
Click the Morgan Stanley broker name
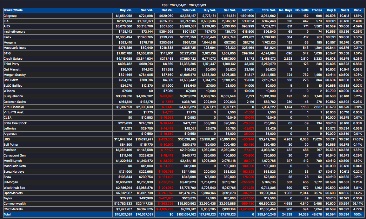tap(15, 75)
